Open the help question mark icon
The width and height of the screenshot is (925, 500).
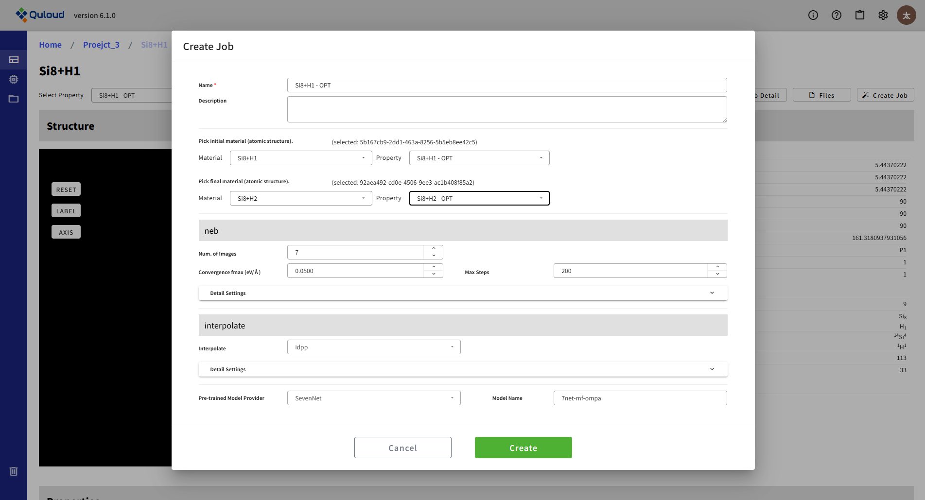pos(837,15)
